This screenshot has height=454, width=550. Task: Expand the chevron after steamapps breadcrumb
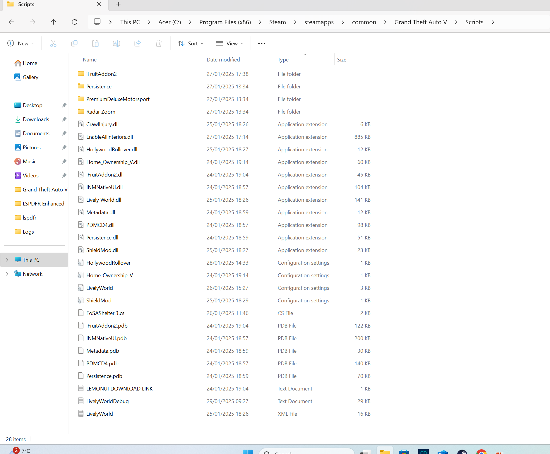[343, 22]
